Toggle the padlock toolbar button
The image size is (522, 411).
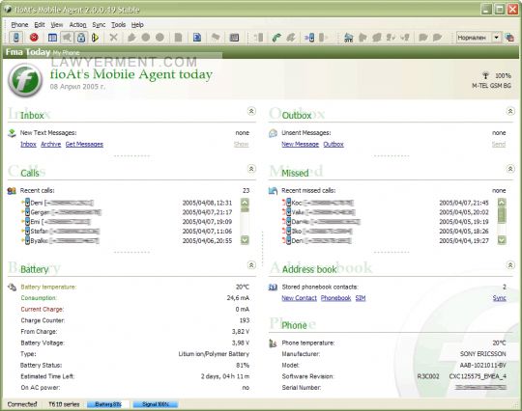point(81,38)
